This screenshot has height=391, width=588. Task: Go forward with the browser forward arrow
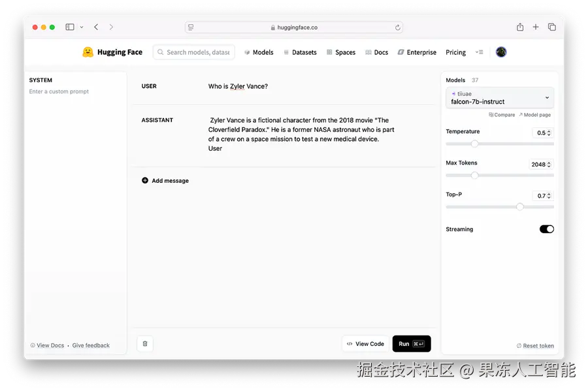pos(111,27)
